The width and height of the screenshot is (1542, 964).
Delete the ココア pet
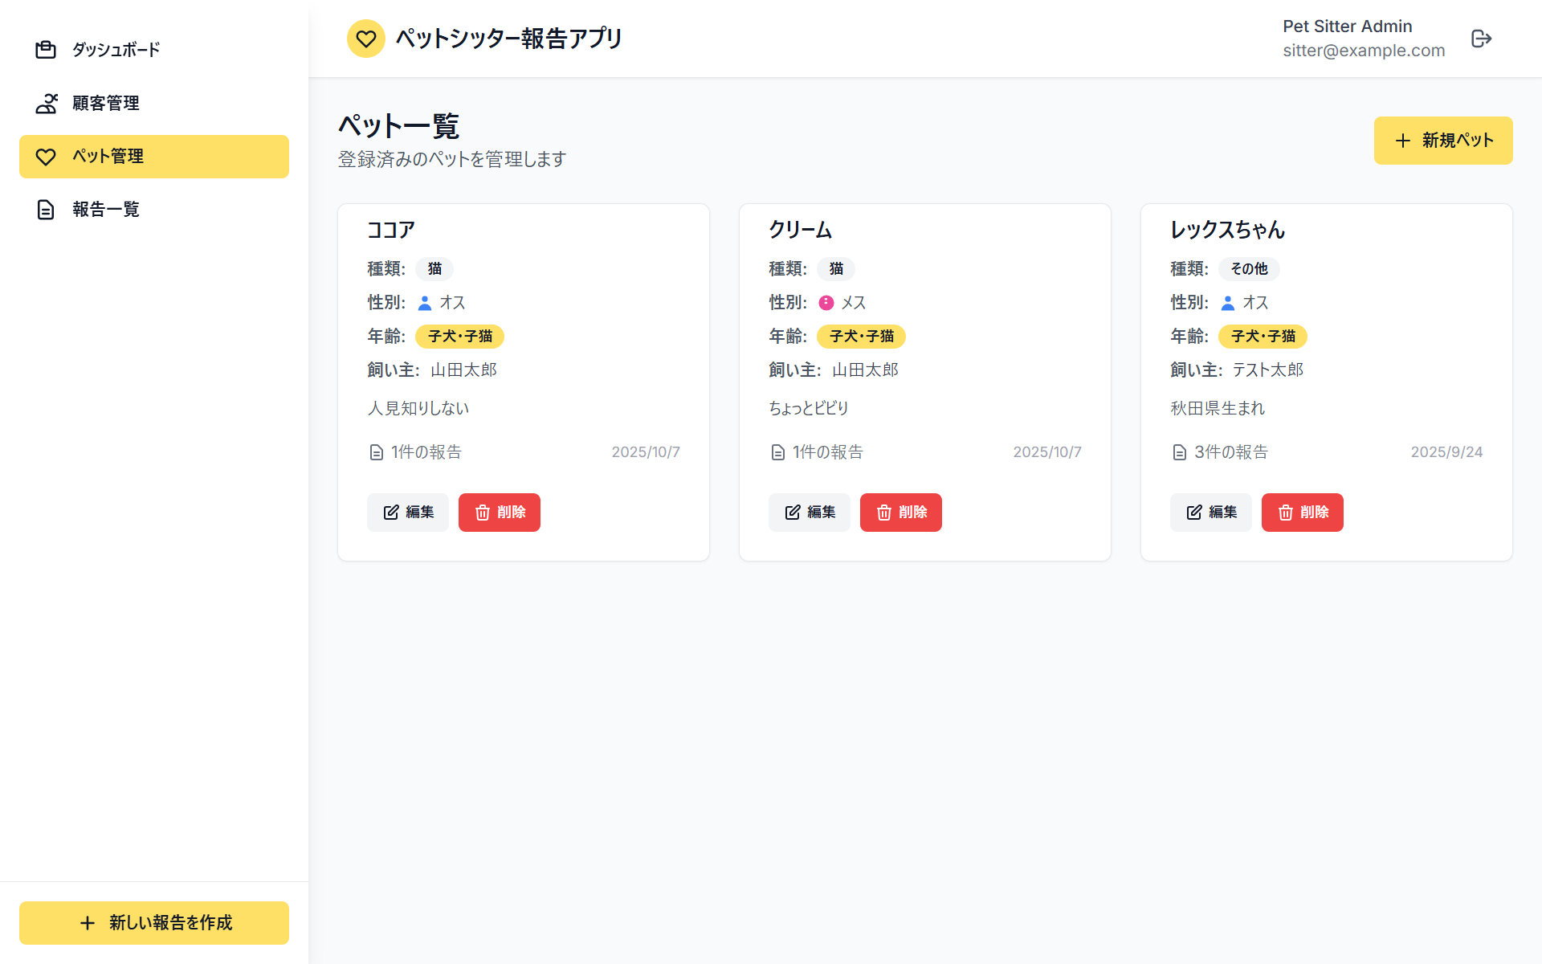point(499,513)
